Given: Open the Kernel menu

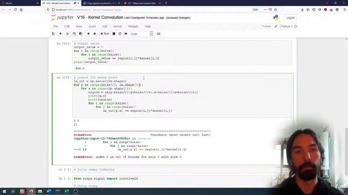Looking at the screenshot, I should [x=117, y=27].
